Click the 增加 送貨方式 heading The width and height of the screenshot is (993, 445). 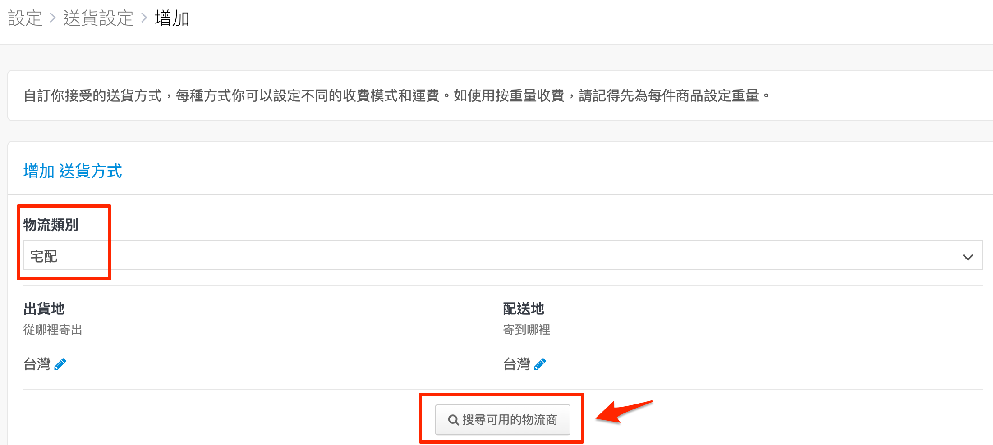pyautogui.click(x=73, y=171)
